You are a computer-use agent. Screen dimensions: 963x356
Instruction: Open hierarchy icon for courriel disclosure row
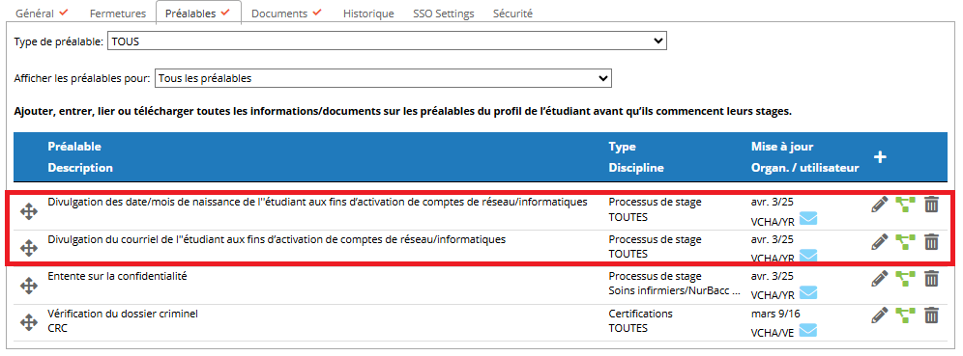pyautogui.click(x=906, y=242)
